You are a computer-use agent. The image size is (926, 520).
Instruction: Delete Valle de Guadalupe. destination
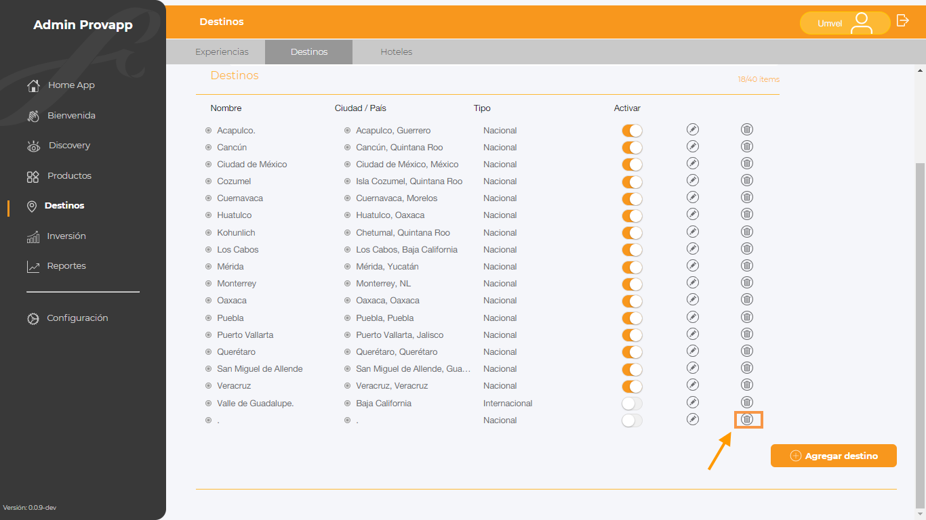click(746, 402)
